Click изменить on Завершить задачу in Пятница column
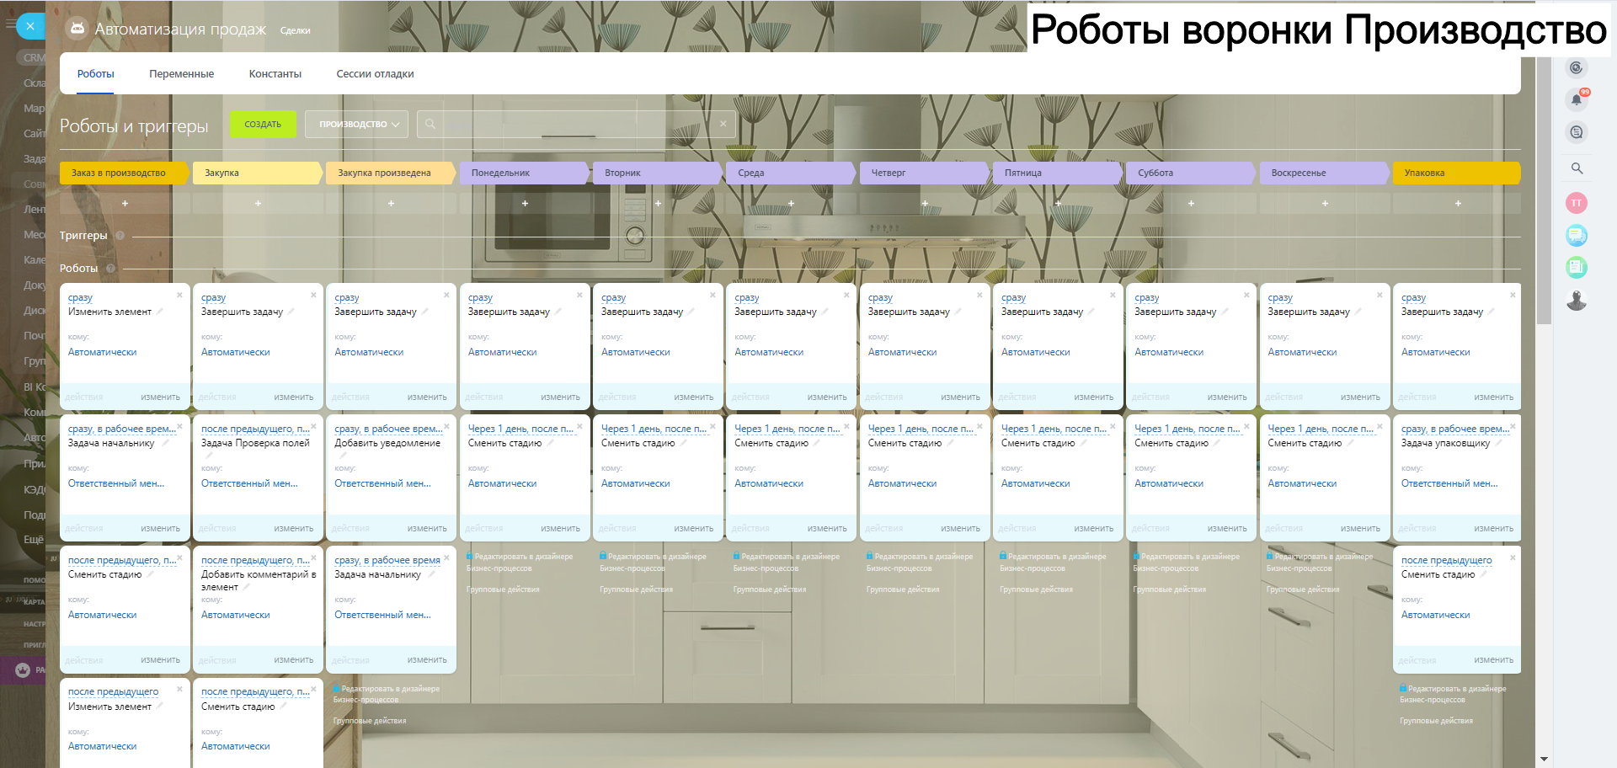The image size is (1617, 768). coord(1094,397)
